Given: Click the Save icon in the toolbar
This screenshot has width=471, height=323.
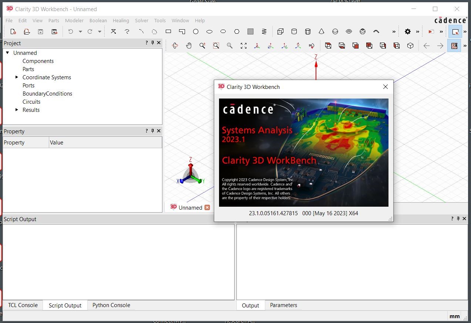Looking at the screenshot, I should click(41, 32).
